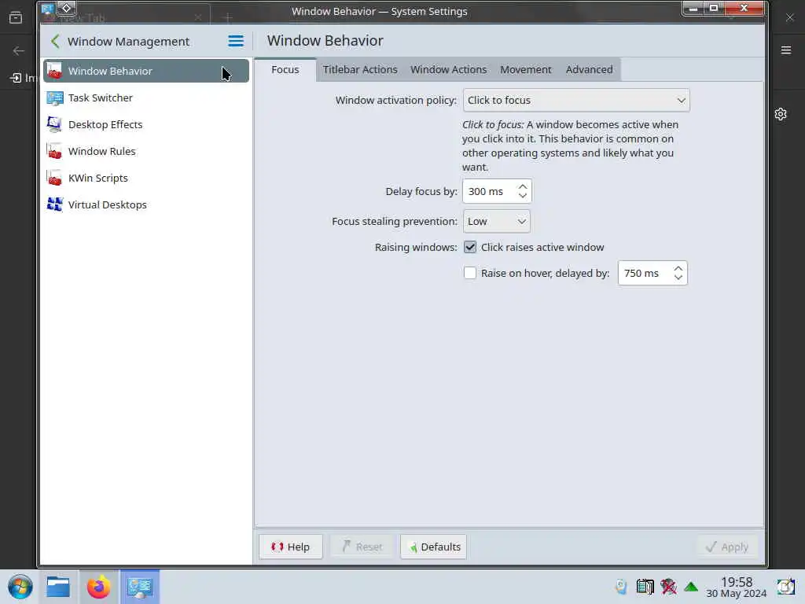Open Window Rules settings

point(145,151)
